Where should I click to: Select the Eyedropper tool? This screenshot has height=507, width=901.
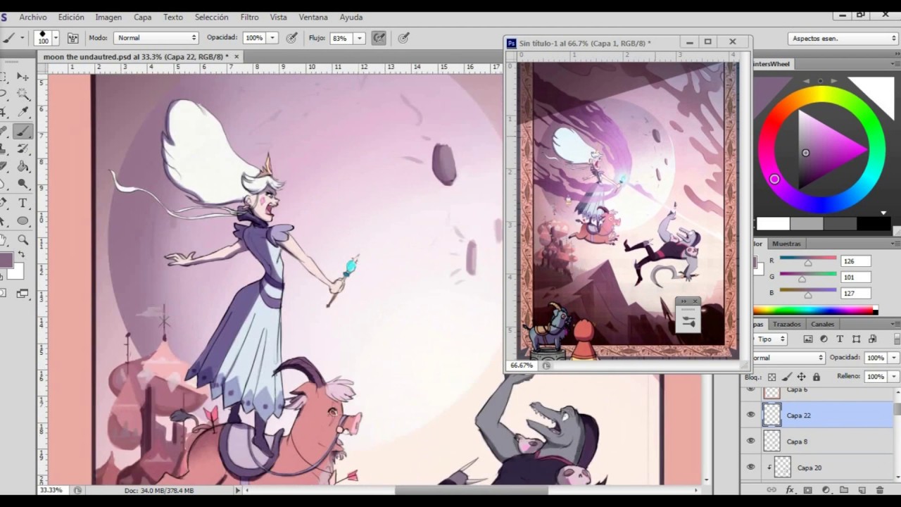(x=23, y=112)
